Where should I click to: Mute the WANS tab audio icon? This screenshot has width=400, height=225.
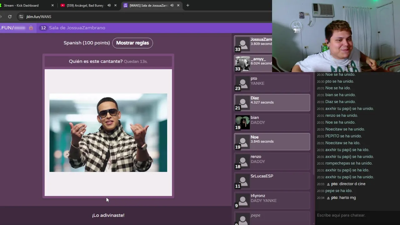point(172,5)
